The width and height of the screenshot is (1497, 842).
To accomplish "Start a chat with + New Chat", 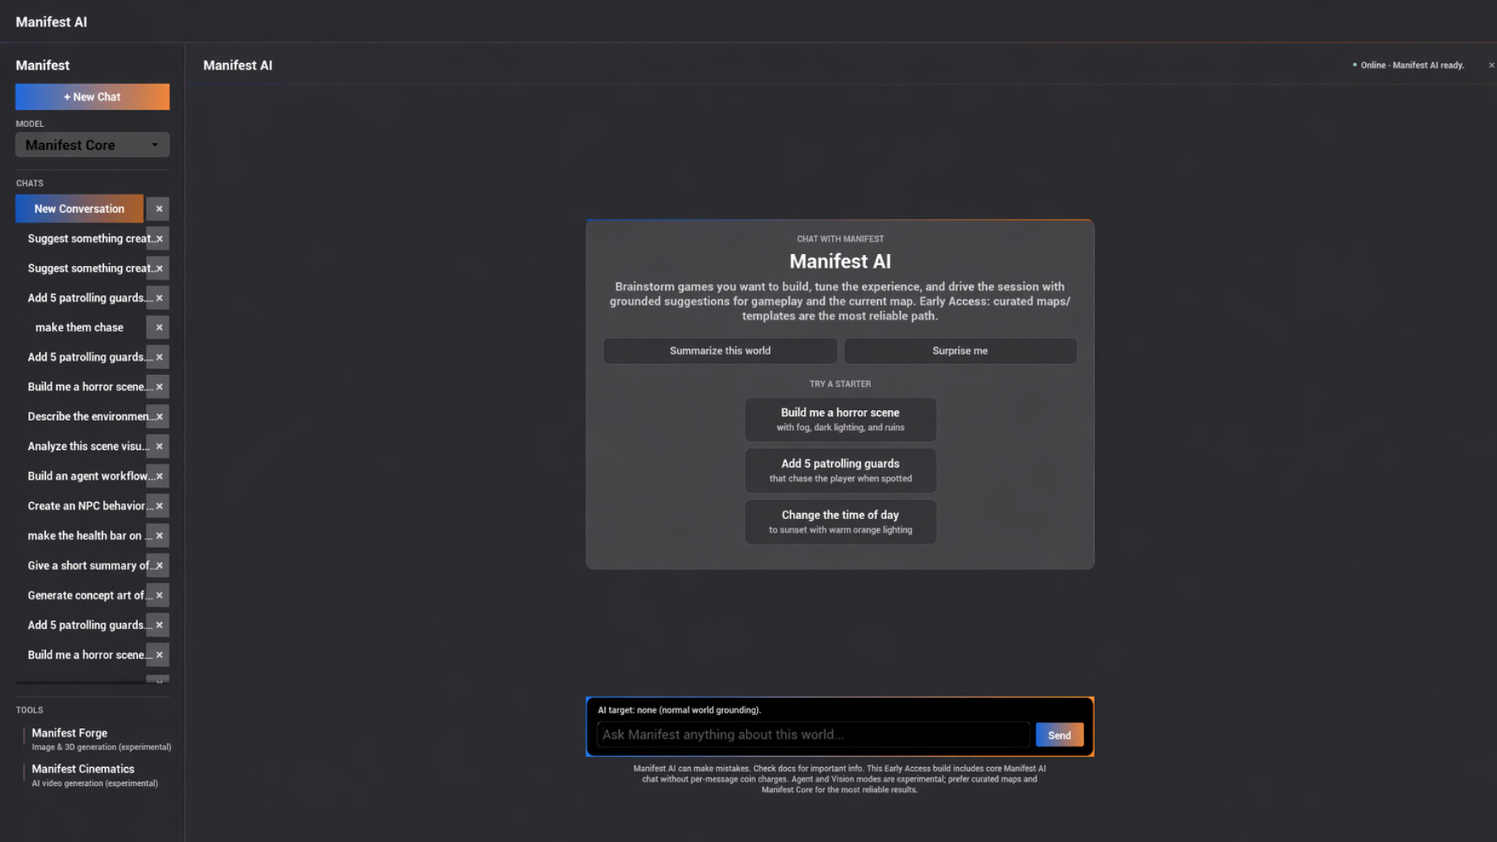I will coord(92,97).
